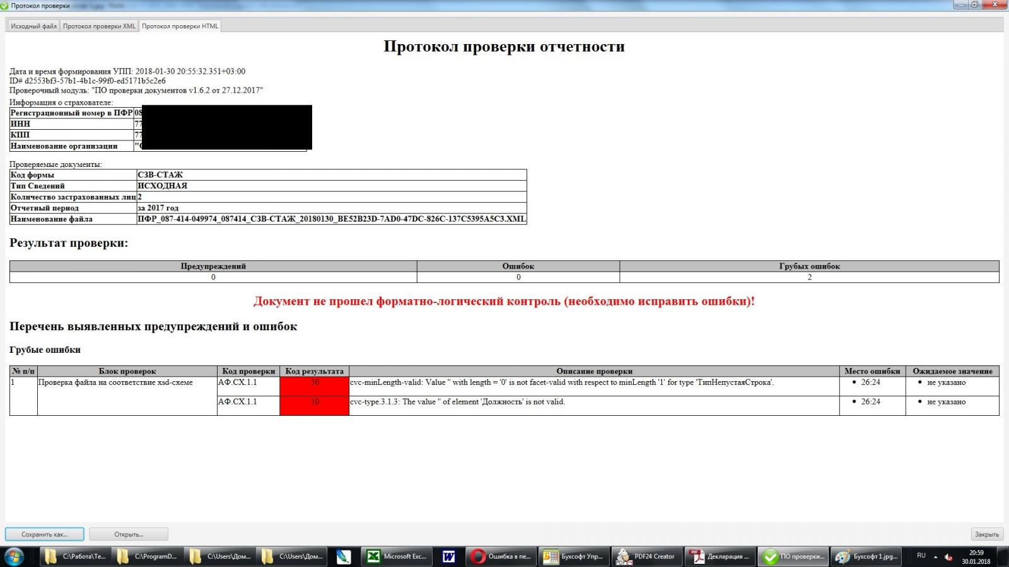Switch to Microsoft Word in the taskbar
The image size is (1009, 567).
(448, 556)
